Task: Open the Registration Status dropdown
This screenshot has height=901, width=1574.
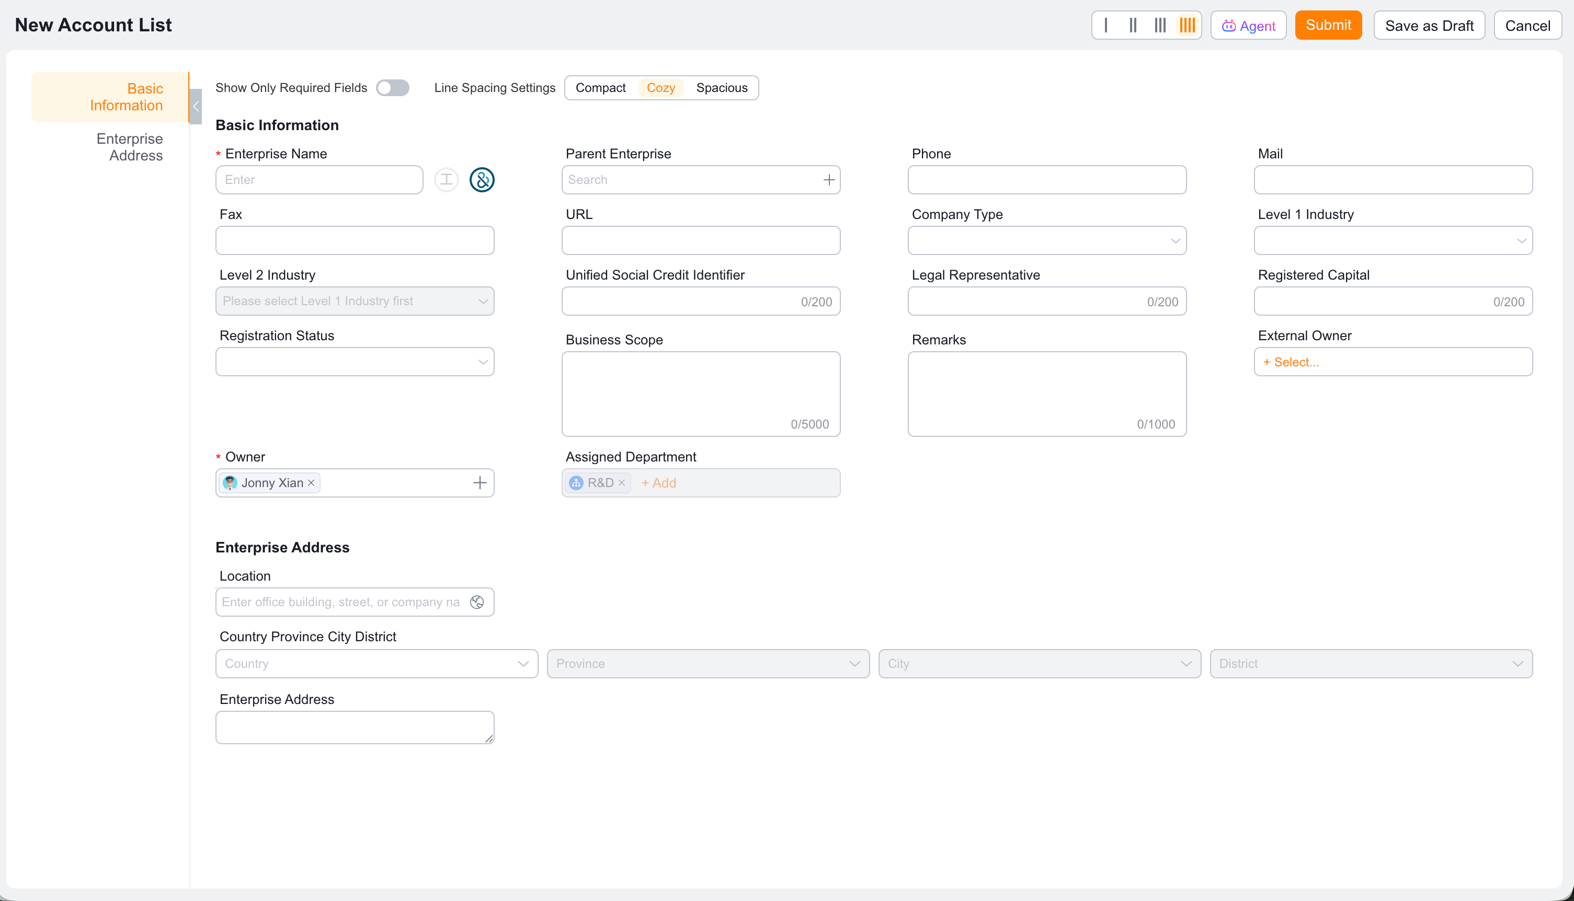Action: [x=355, y=361]
